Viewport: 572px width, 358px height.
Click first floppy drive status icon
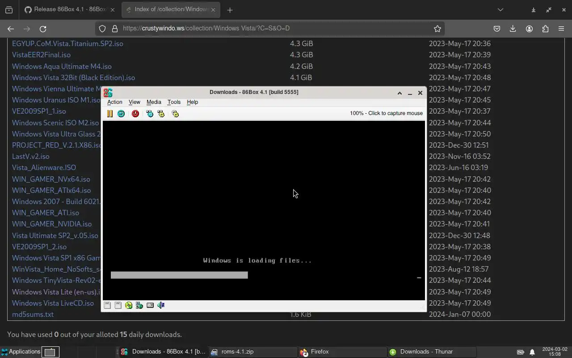click(x=107, y=305)
